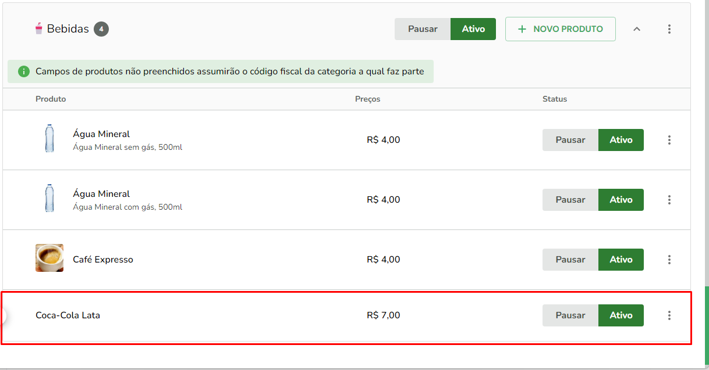Click the Bebidas drink cup icon
The width and height of the screenshot is (709, 370).
pos(39,28)
